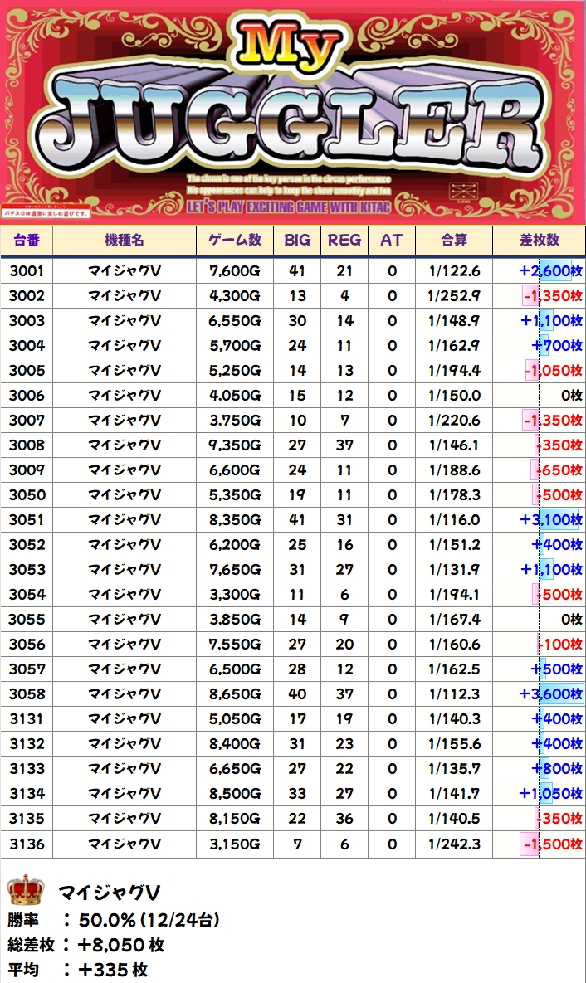
Task: Select machine number 3003
Action: click(27, 321)
